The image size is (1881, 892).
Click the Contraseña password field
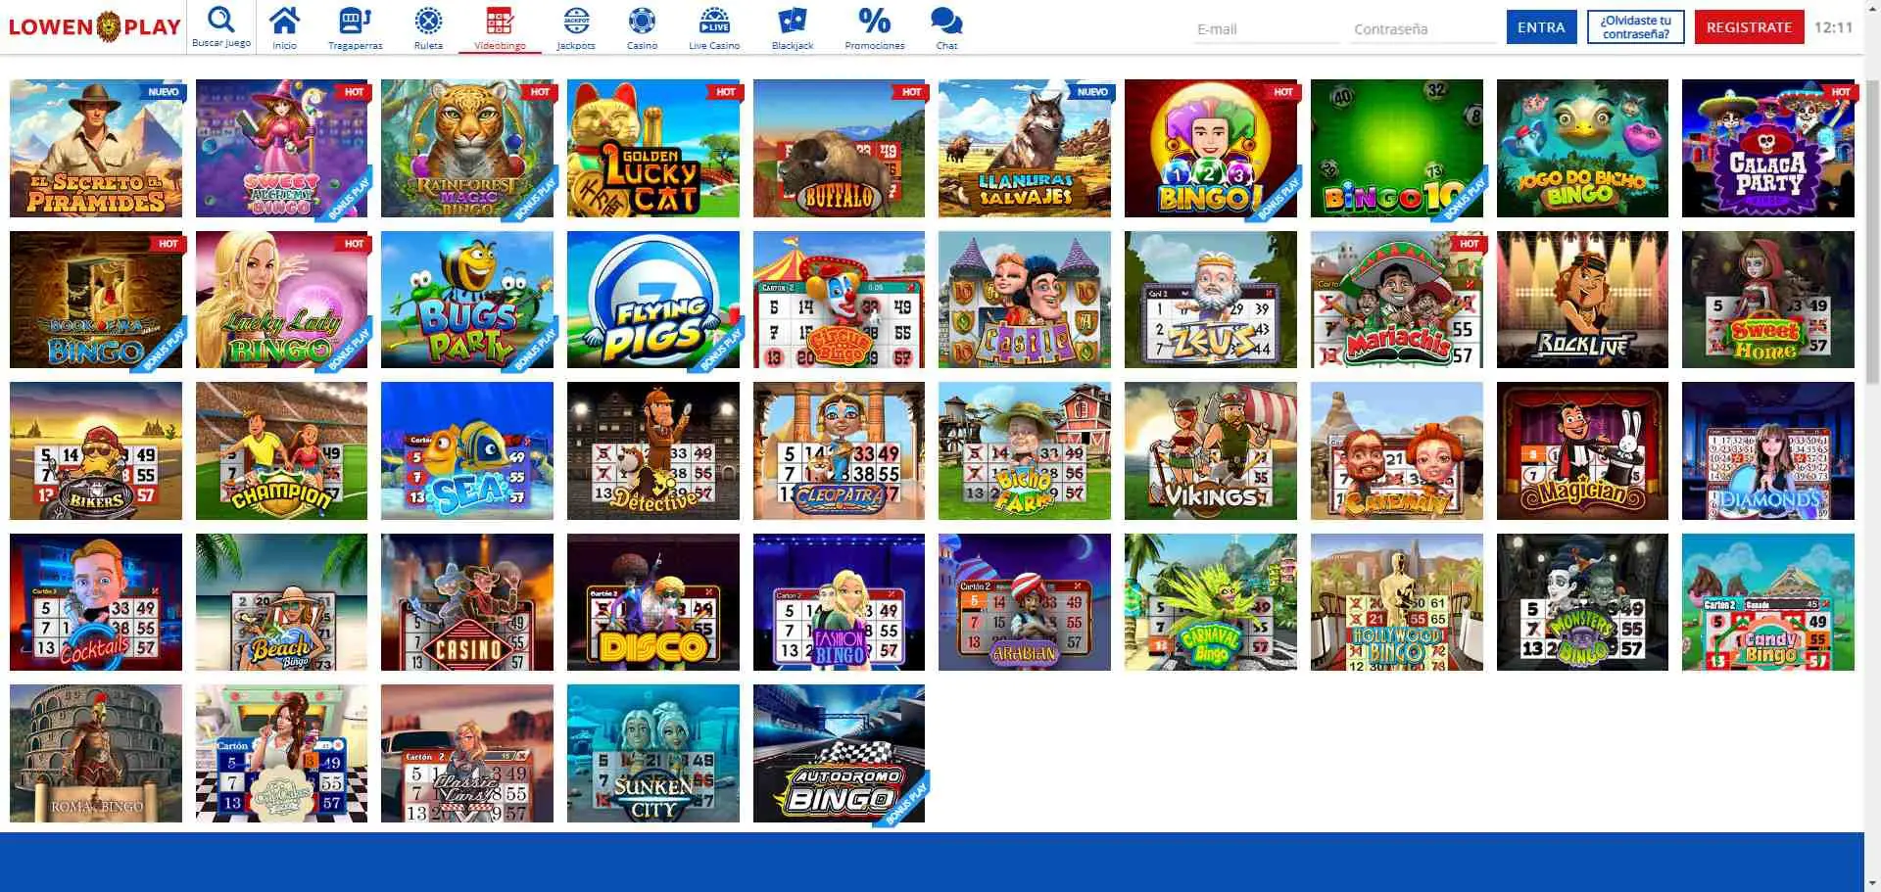click(x=1423, y=27)
